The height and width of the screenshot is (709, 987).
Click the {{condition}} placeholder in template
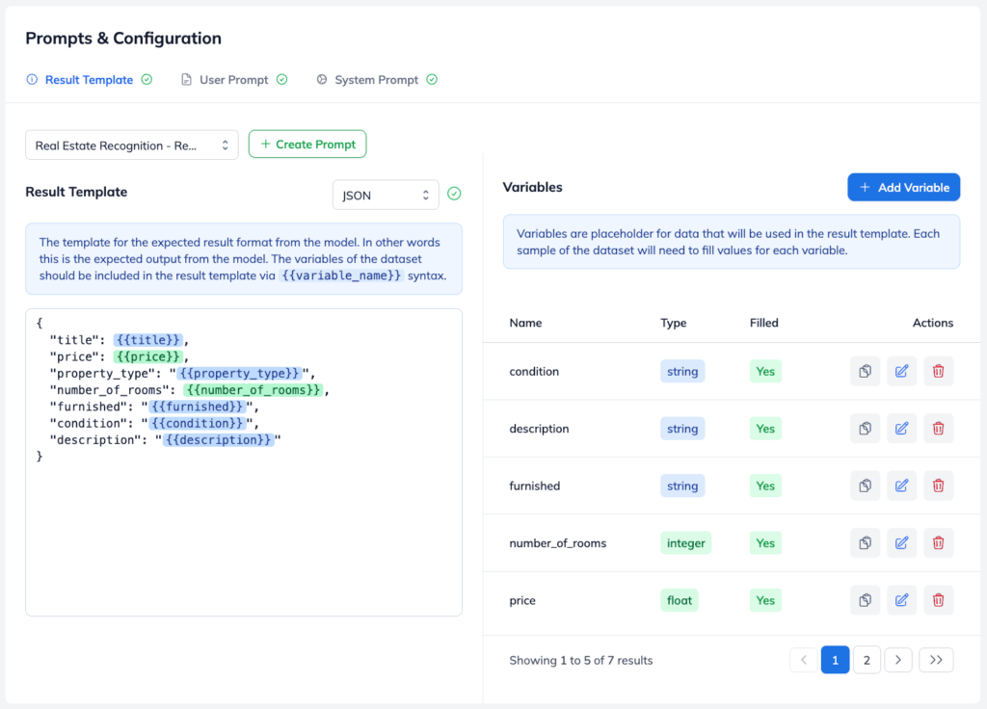[198, 424]
